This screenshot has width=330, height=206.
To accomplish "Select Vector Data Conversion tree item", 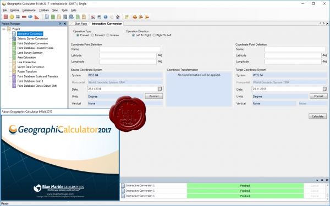I will pyautogui.click(x=31, y=67).
